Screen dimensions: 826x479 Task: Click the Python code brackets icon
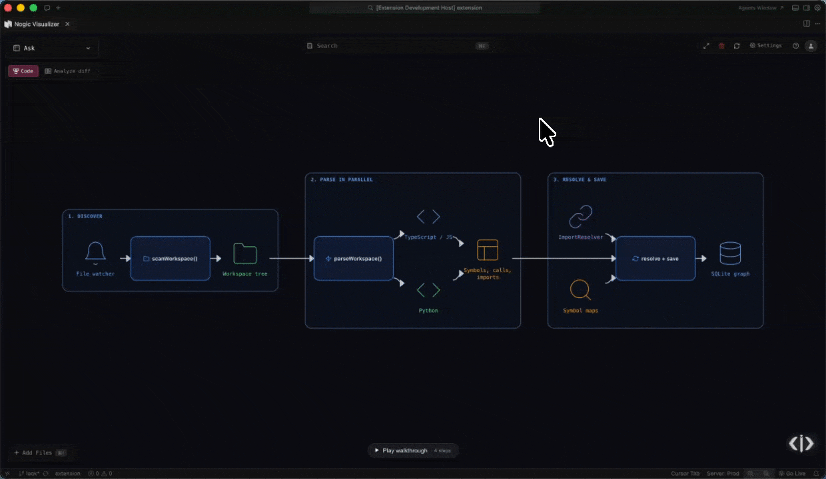tap(428, 290)
